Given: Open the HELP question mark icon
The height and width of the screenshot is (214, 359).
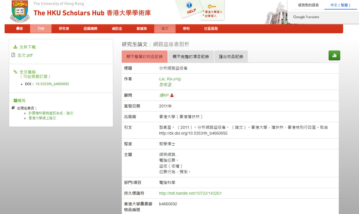Looking at the screenshot, I should [189, 5].
